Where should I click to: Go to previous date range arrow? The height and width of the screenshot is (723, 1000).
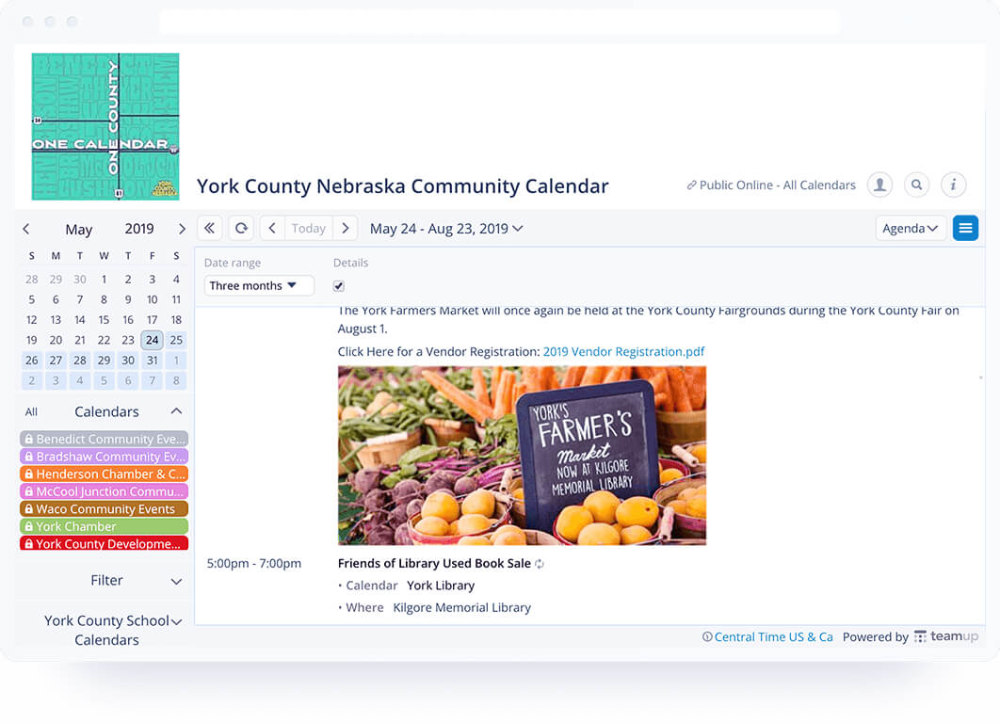pyautogui.click(x=272, y=228)
